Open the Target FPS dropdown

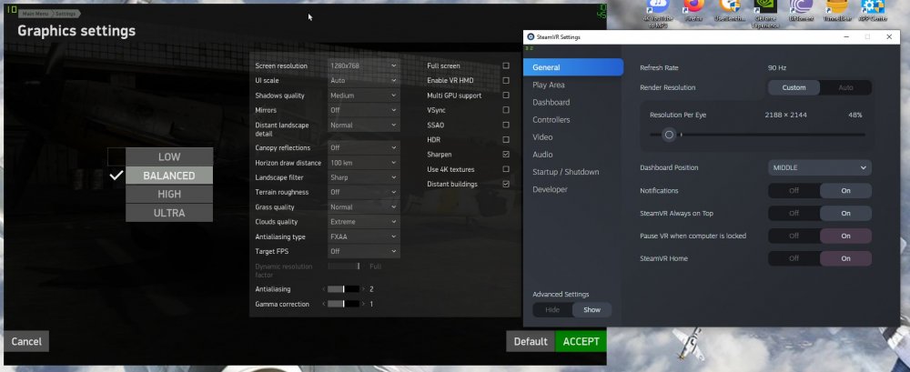[x=363, y=251]
